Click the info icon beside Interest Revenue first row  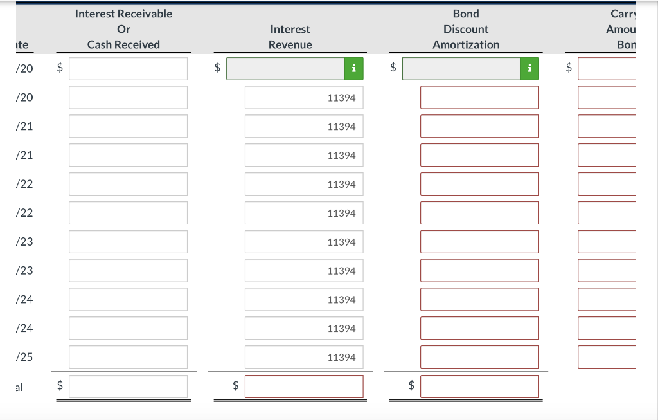coord(353,68)
